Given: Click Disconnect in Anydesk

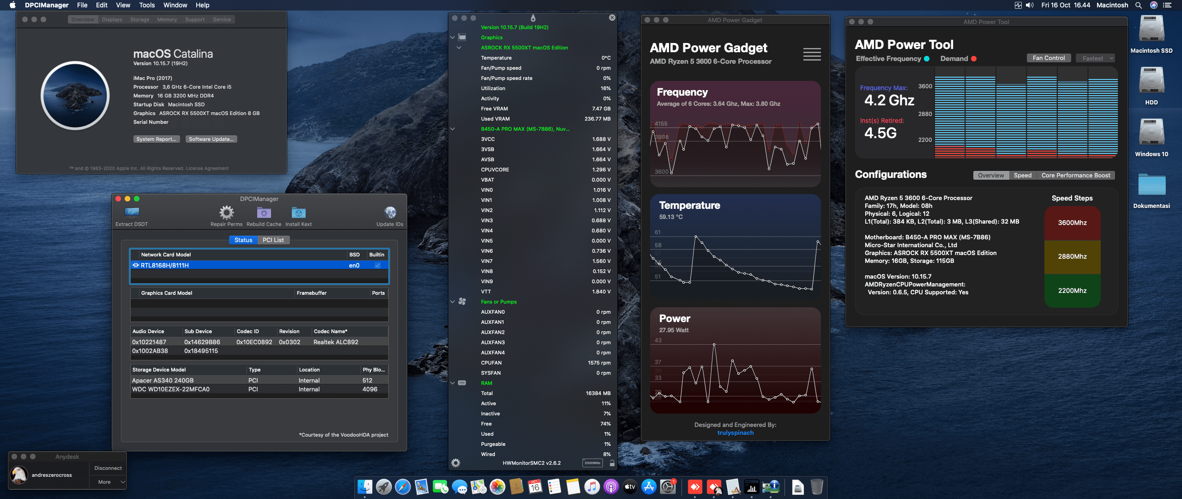Looking at the screenshot, I should [108, 468].
